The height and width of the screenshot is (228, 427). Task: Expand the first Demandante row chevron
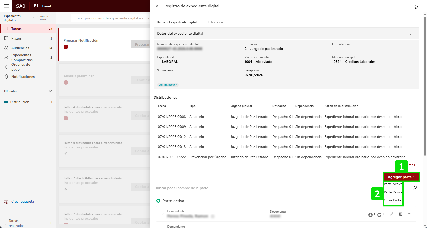162,214
